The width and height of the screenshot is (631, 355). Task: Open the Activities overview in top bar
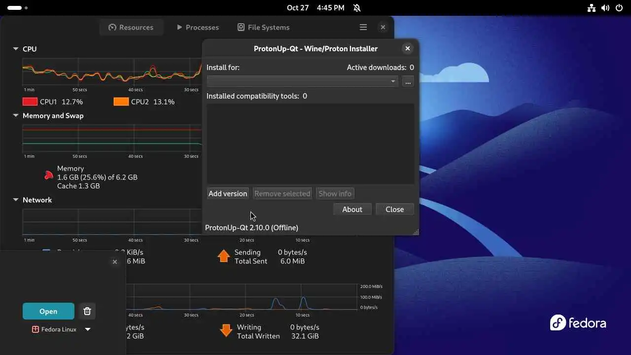18,8
